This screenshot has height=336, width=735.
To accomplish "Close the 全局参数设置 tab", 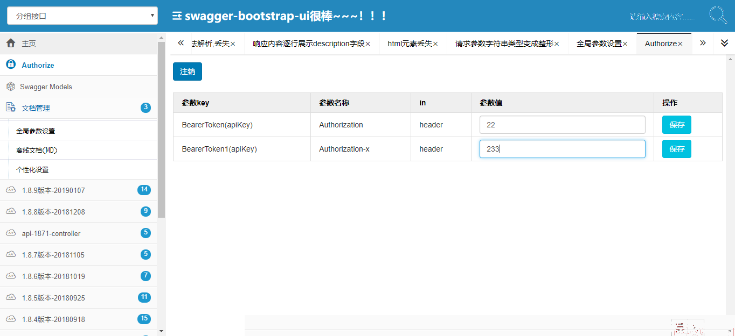I will pos(625,44).
